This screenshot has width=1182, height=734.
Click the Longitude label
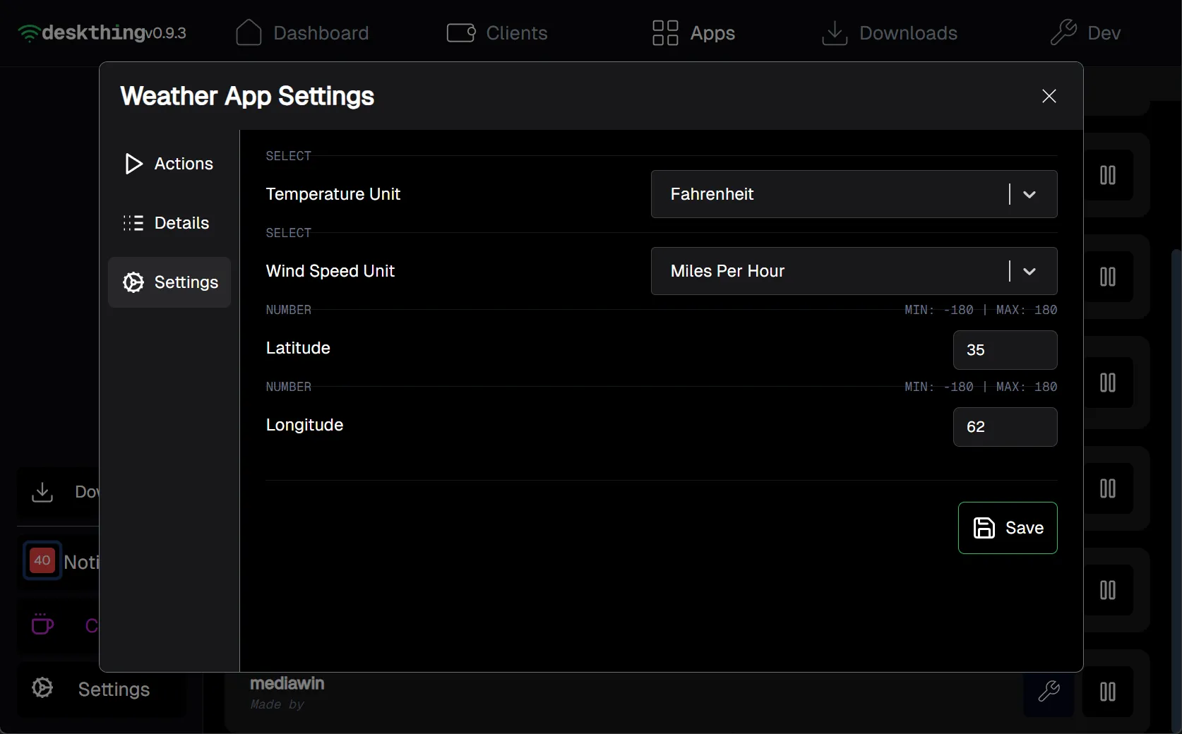pyautogui.click(x=304, y=425)
